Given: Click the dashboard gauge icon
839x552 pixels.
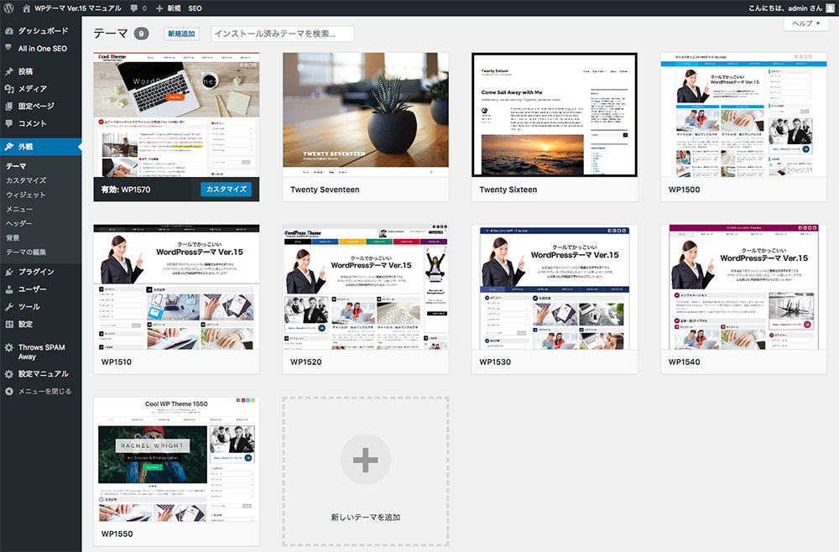Looking at the screenshot, I should point(9,30).
